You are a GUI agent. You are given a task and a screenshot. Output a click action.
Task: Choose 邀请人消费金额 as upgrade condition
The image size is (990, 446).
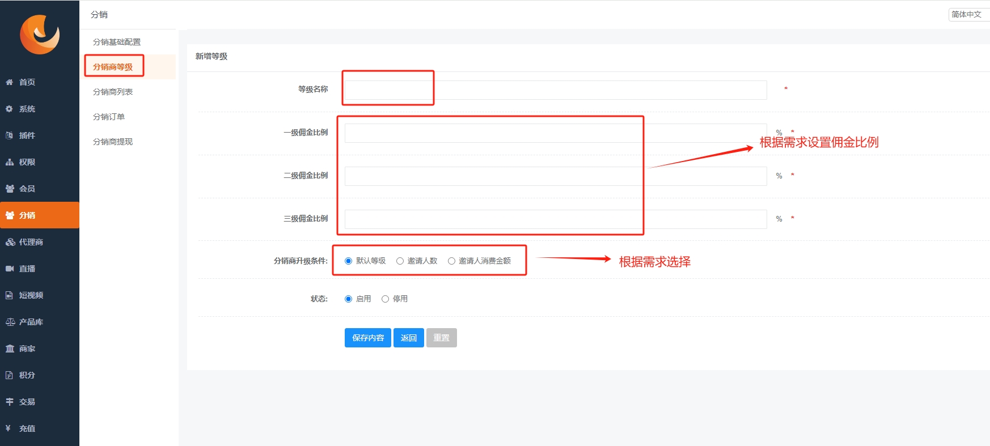pyautogui.click(x=451, y=261)
